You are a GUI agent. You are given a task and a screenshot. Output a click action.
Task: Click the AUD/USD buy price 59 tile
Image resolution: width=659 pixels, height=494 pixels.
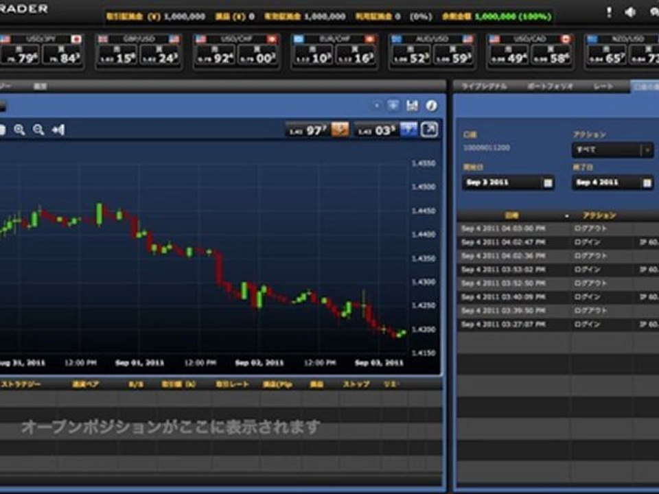point(452,55)
